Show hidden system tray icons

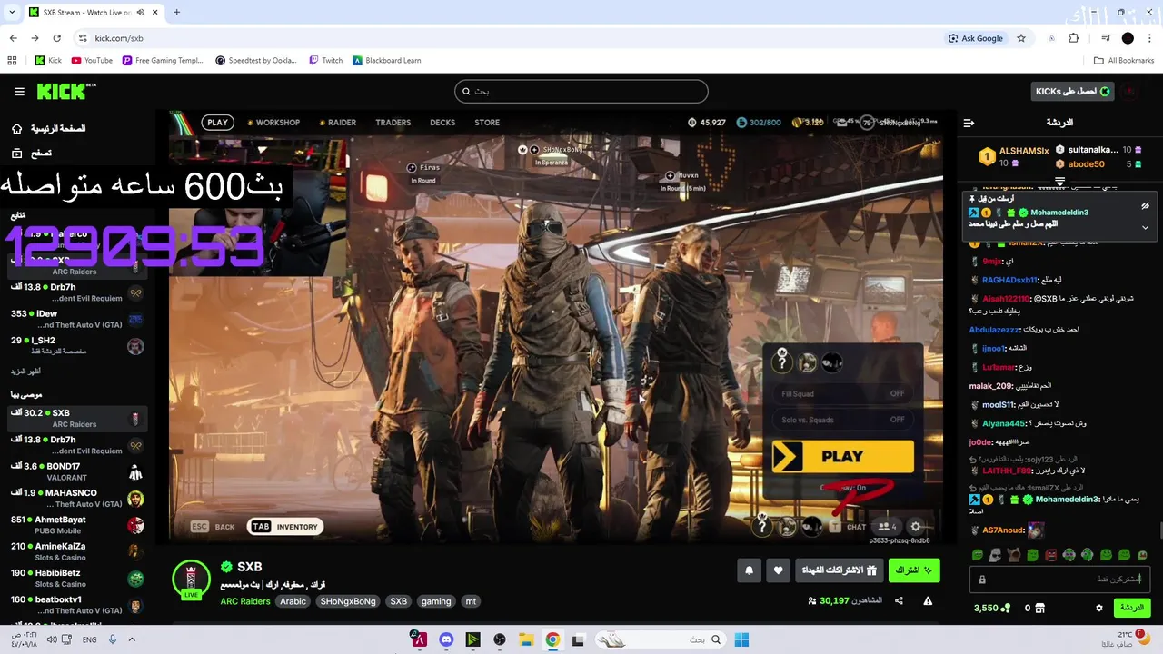[x=132, y=639]
